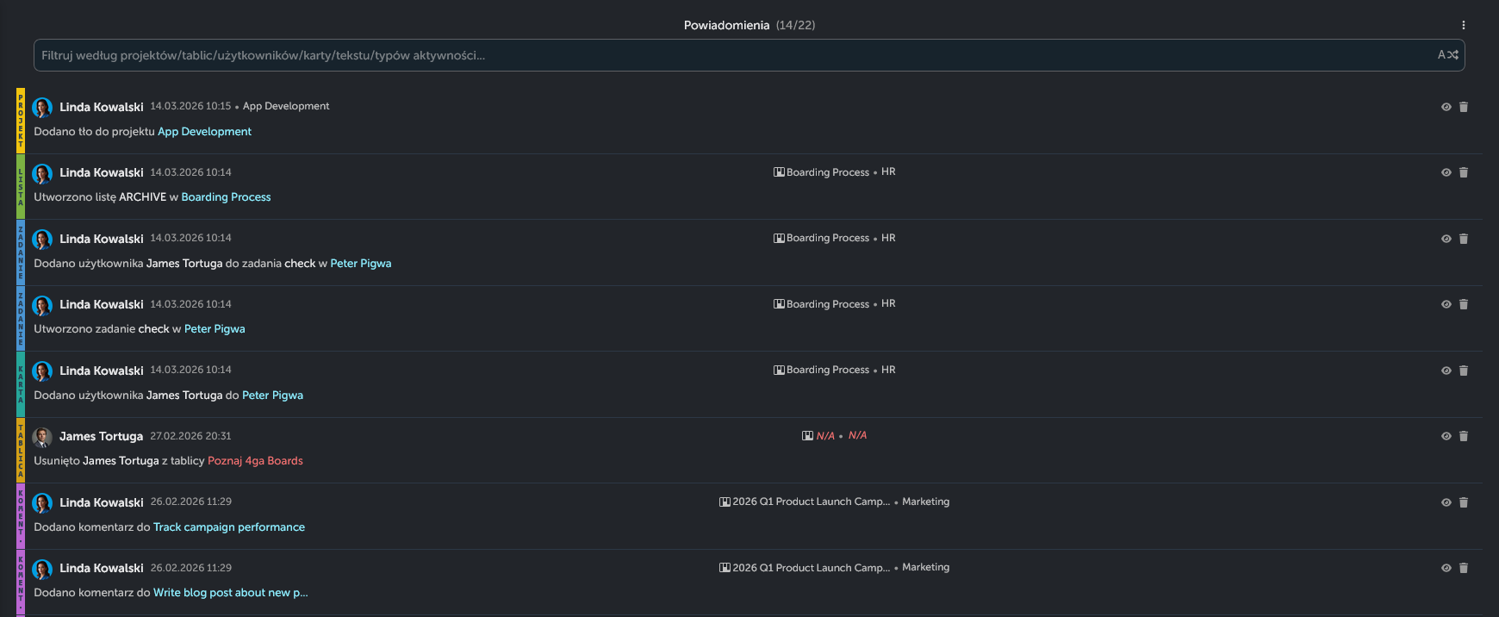Delete the ARCHIVE list created notification
Image resolution: width=1499 pixels, height=617 pixels.
click(1463, 172)
